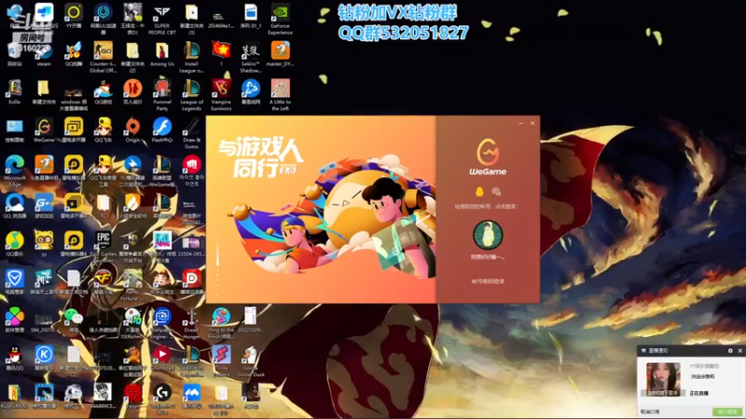Open the League of Legends shortcut
This screenshot has height=419, width=746.
point(191,95)
